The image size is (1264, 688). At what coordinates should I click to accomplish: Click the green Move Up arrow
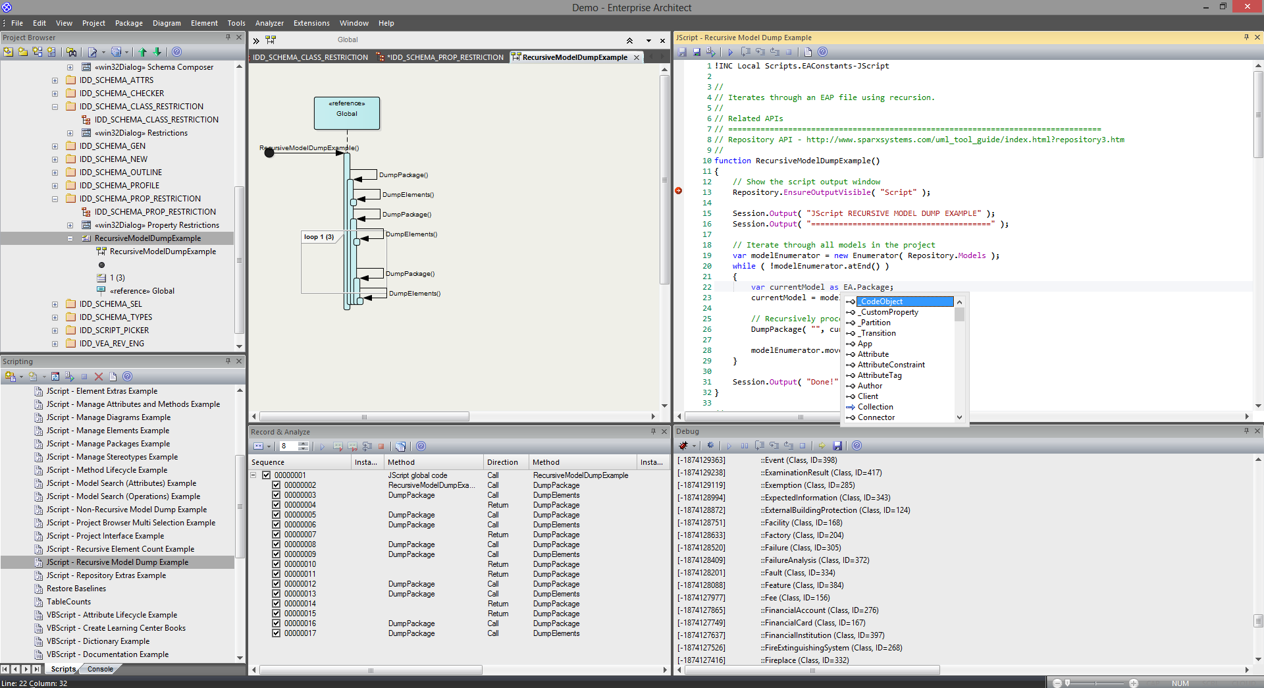pyautogui.click(x=143, y=52)
